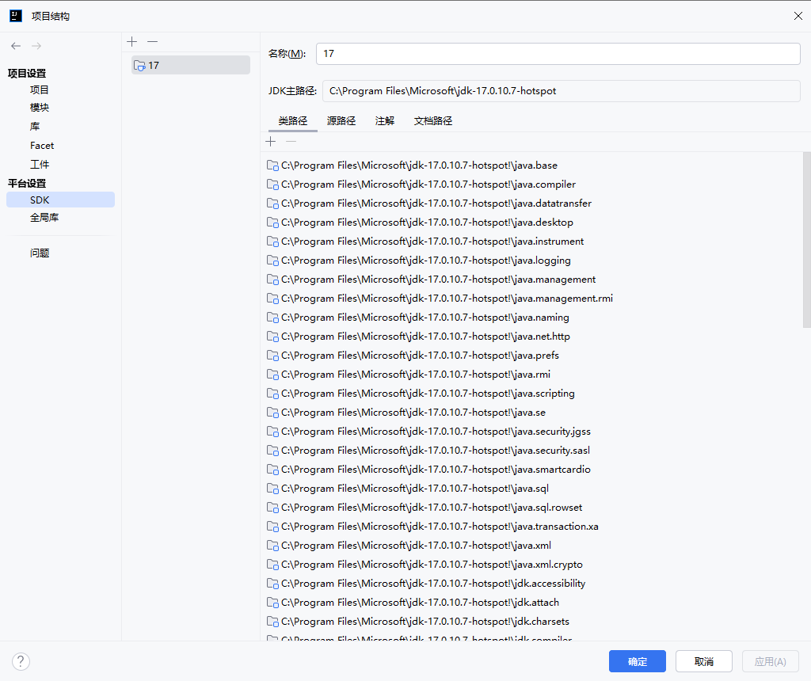Image resolution: width=811 pixels, height=681 pixels.
Task: Click the 应用(A) button
Action: click(x=770, y=661)
